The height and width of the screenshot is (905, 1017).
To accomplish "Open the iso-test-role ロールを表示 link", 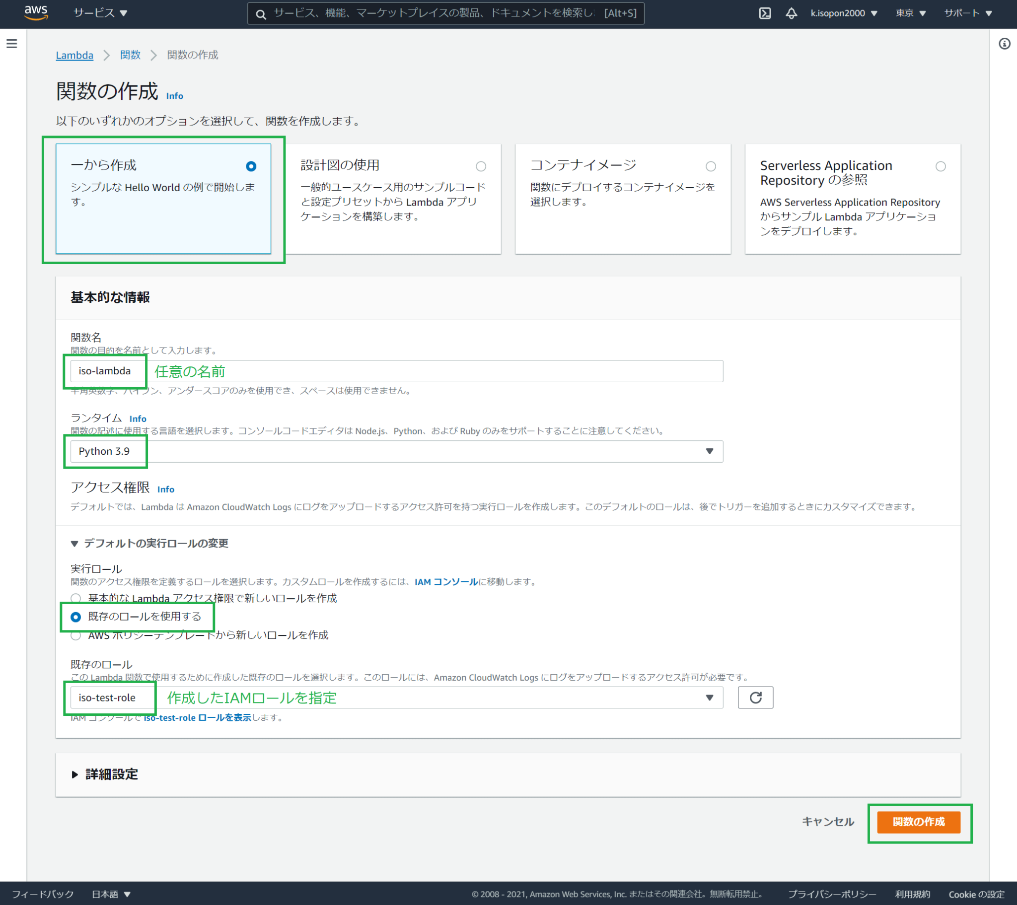I will pyautogui.click(x=198, y=717).
